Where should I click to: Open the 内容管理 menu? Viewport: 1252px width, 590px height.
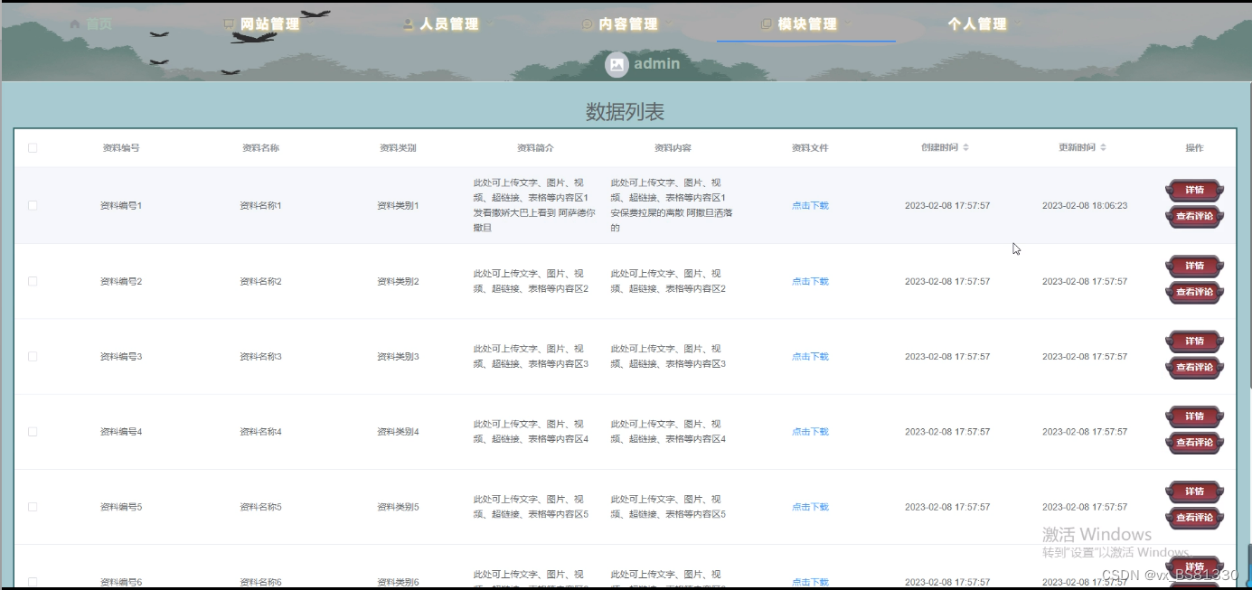pyautogui.click(x=627, y=24)
